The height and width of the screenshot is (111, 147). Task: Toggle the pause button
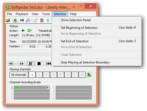(30, 64)
